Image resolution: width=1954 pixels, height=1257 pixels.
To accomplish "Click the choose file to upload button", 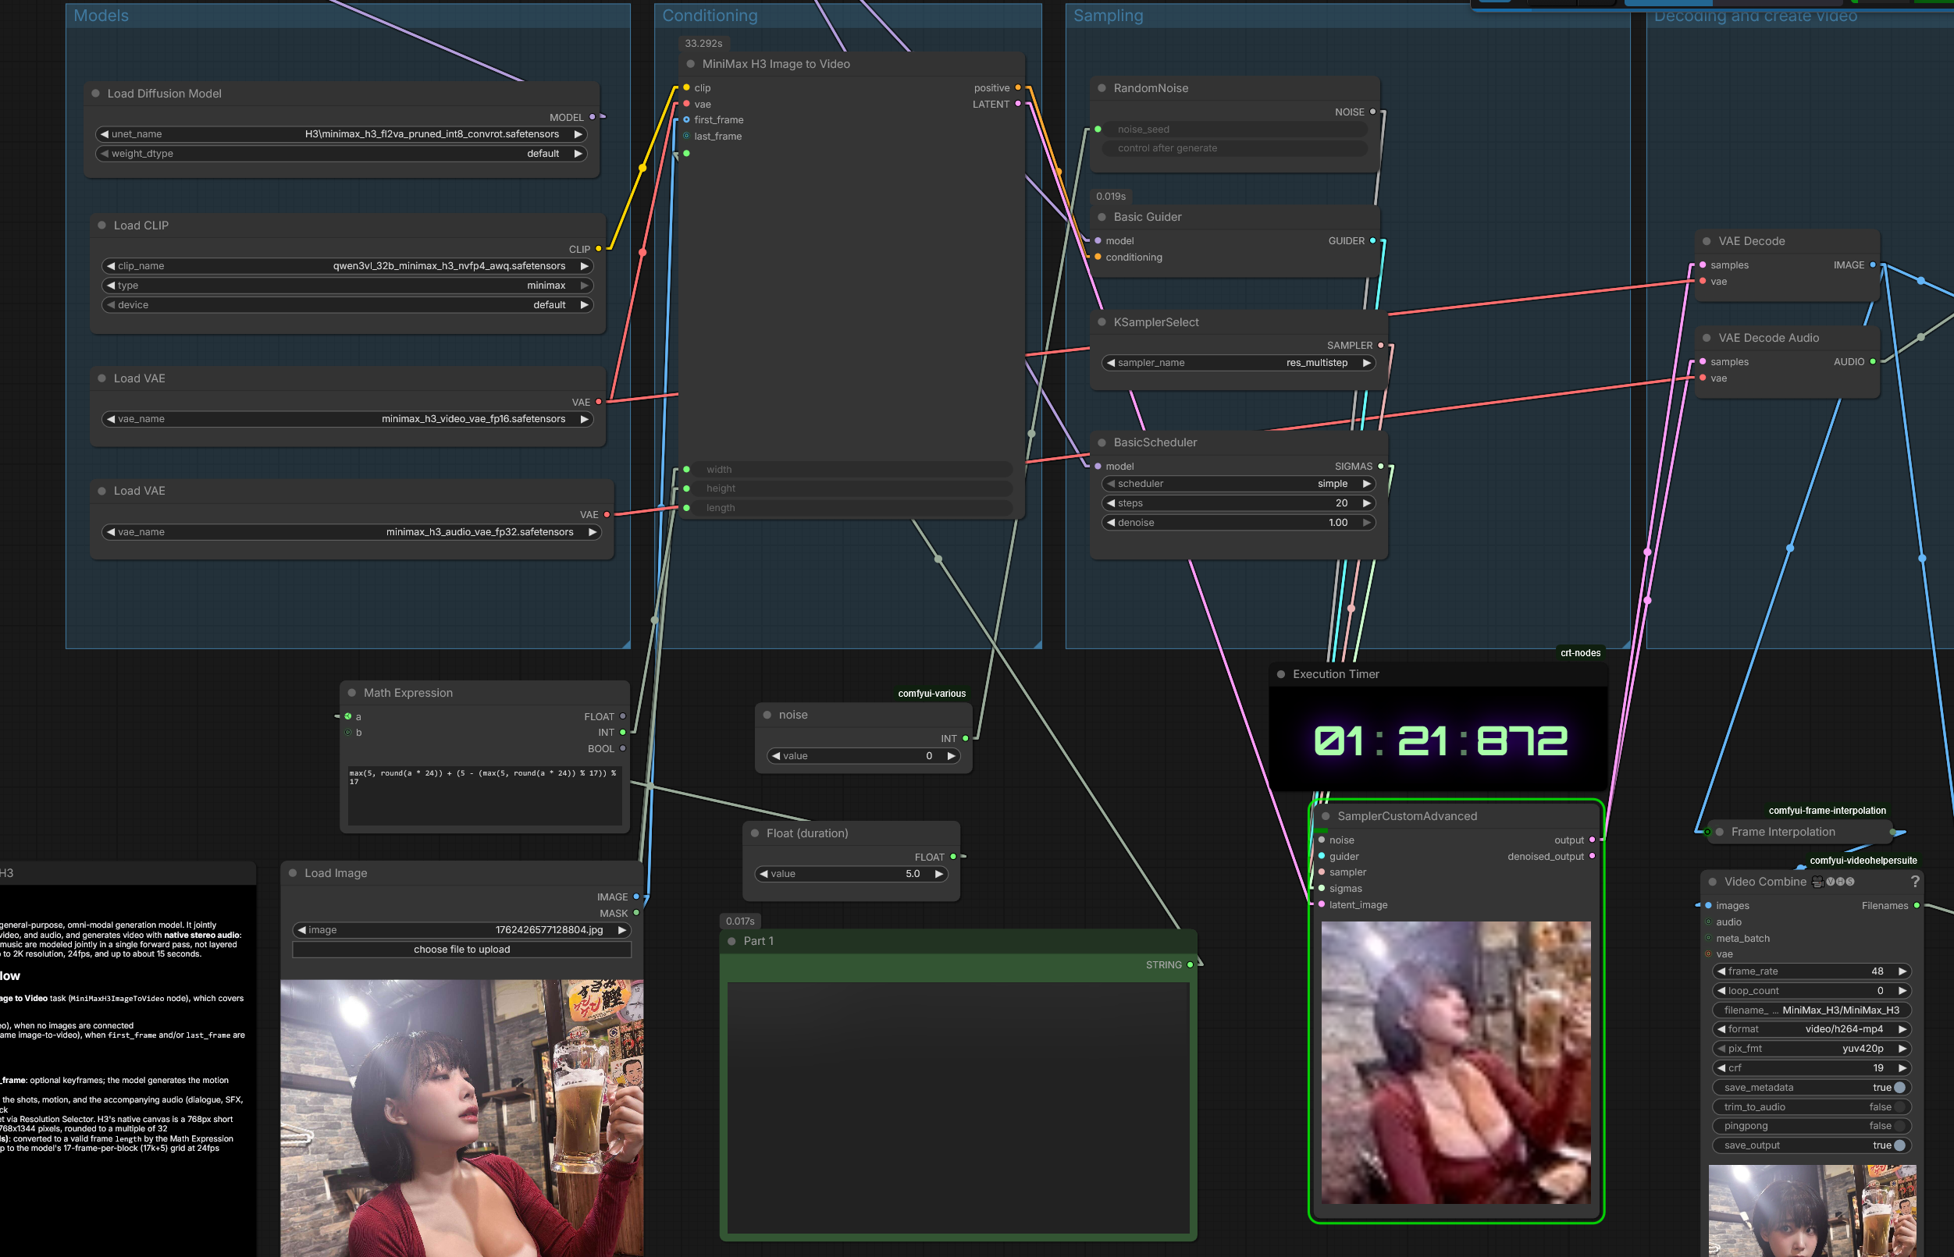I will click(462, 950).
